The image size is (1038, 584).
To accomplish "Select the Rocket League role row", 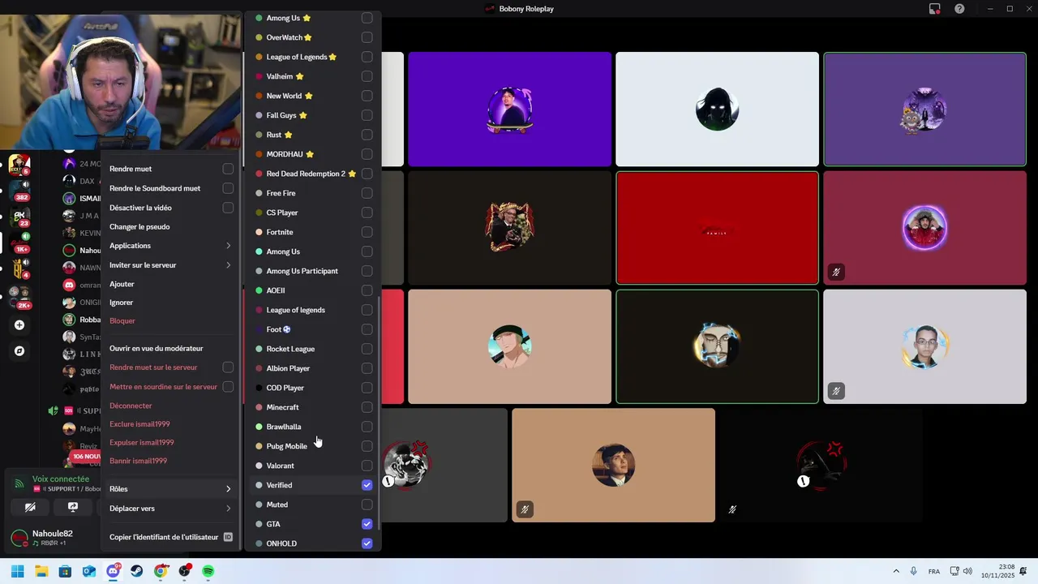I will (x=313, y=349).
